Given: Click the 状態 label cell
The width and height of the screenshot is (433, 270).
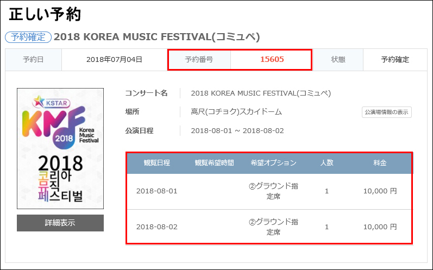Looking at the screenshot, I should pos(338,60).
